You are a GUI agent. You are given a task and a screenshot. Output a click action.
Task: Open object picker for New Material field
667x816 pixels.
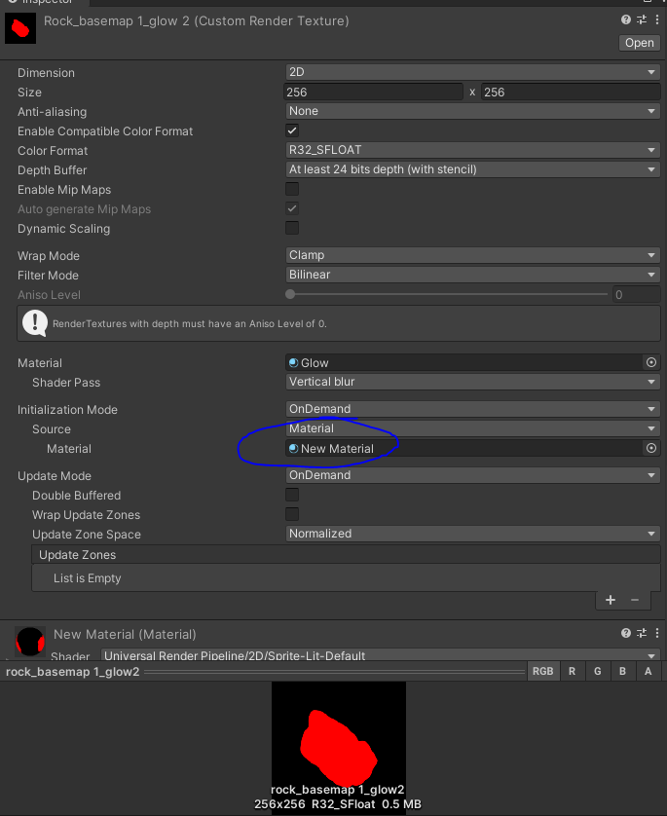[651, 448]
